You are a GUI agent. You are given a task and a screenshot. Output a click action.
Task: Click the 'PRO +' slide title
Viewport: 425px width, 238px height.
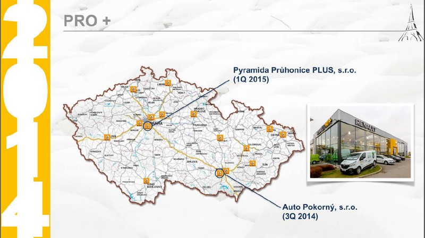87,21
